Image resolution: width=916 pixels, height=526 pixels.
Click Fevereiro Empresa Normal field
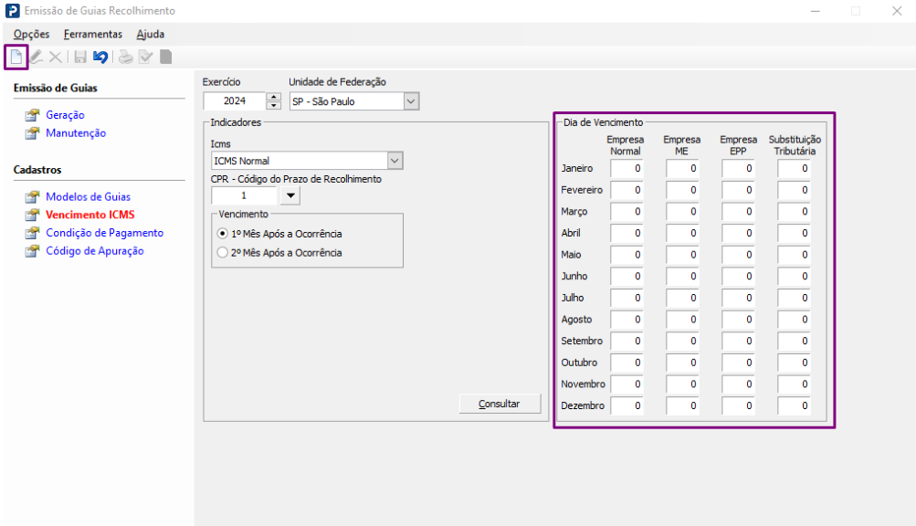pyautogui.click(x=626, y=190)
